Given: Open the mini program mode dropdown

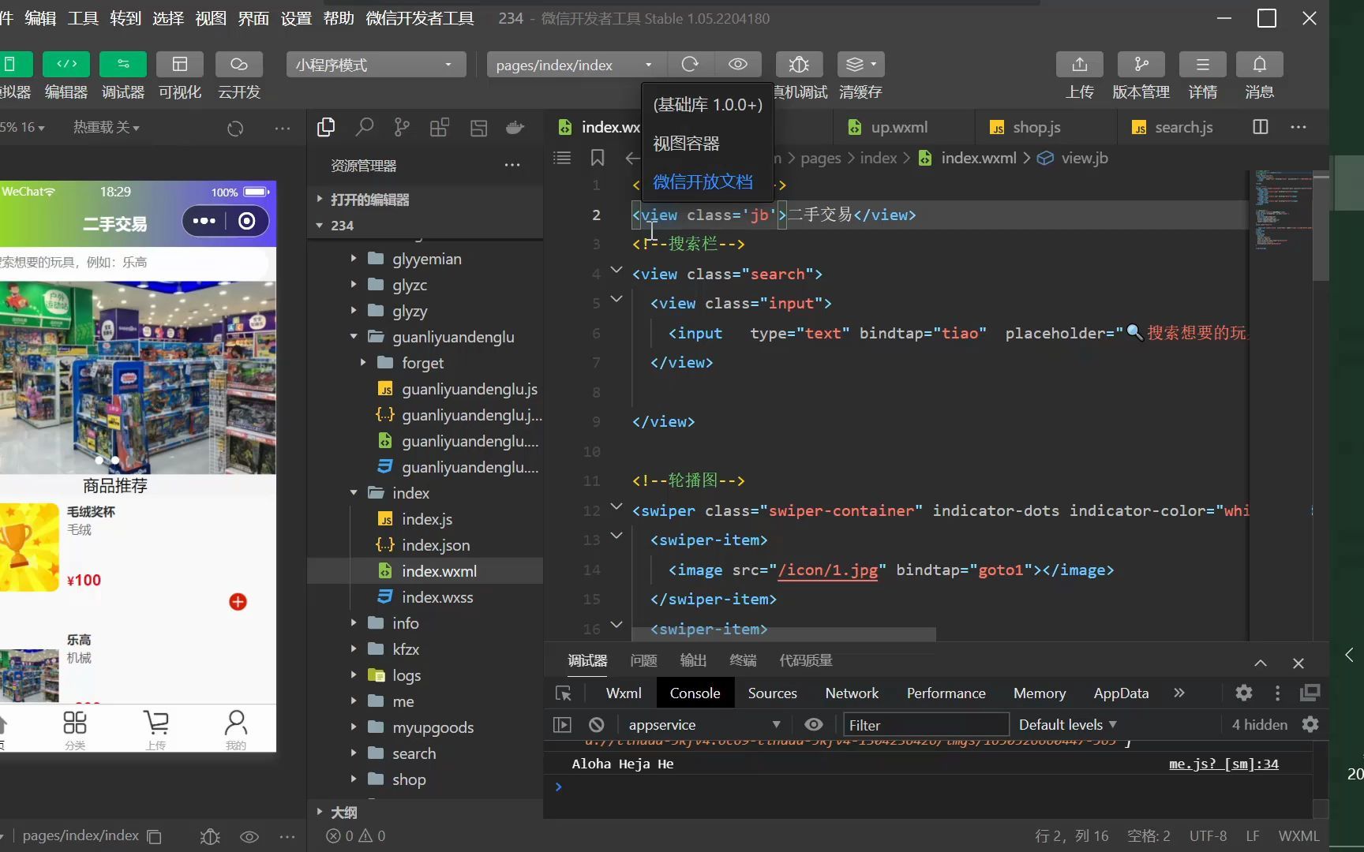Looking at the screenshot, I should click(376, 65).
